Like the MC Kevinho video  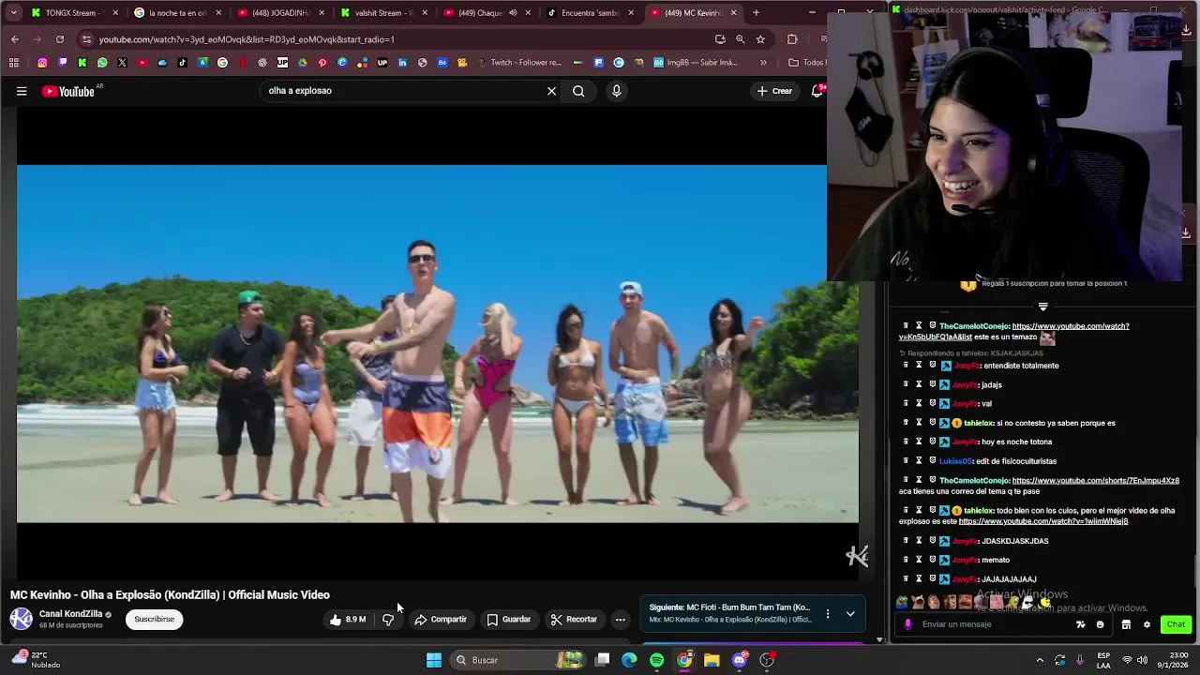point(348,620)
